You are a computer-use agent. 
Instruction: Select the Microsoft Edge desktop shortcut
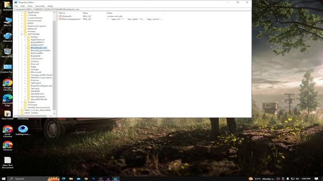pyautogui.click(x=8, y=101)
